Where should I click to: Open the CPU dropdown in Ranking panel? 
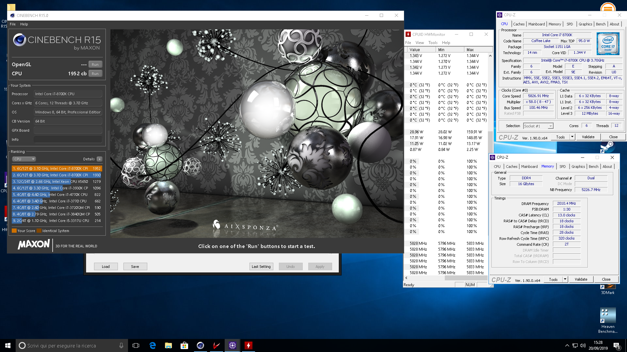point(24,159)
